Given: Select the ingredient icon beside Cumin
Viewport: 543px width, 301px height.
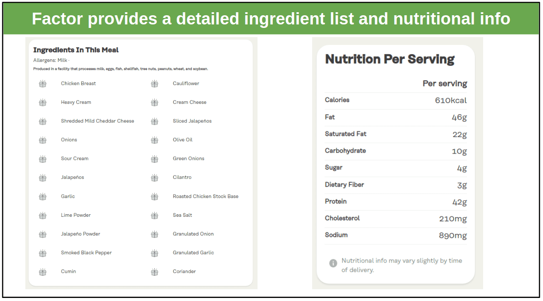Looking at the screenshot, I should coord(42,272).
